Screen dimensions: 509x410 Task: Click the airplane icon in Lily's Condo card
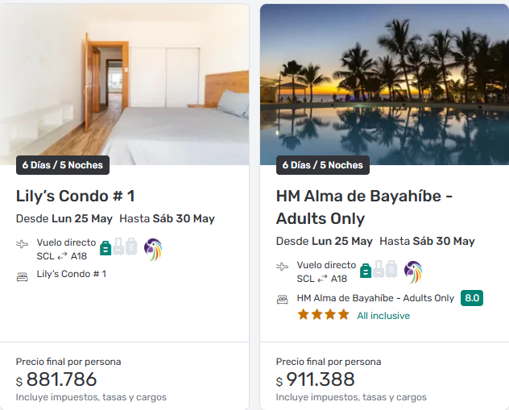(22, 243)
